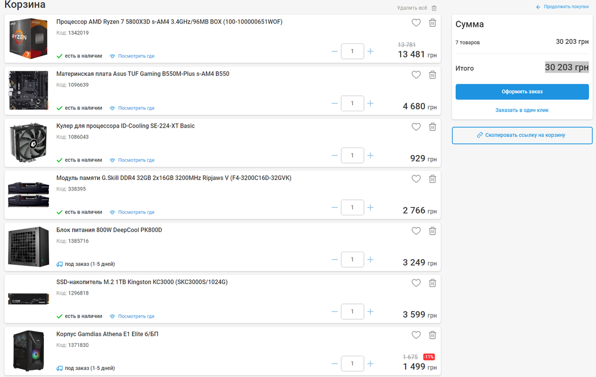Open Кулер ID-Cooling SE-224-XT Basic title
Image resolution: width=596 pixels, height=377 pixels.
(x=126, y=126)
